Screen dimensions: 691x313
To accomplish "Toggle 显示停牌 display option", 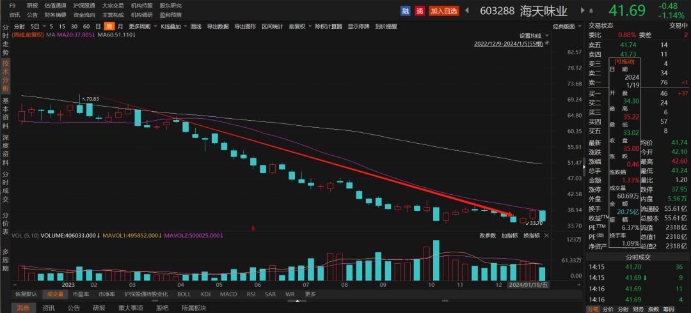I will coord(358,26).
